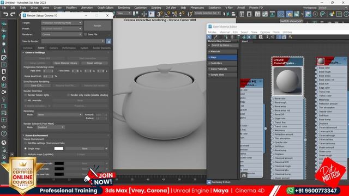Open the Create Selection Set dropdown
The width and height of the screenshot is (349, 196).
tap(207, 13)
